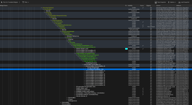The width and height of the screenshot is (192, 105).
Task: Click cyan foreground swatch in SButton row
Action: 126,49
